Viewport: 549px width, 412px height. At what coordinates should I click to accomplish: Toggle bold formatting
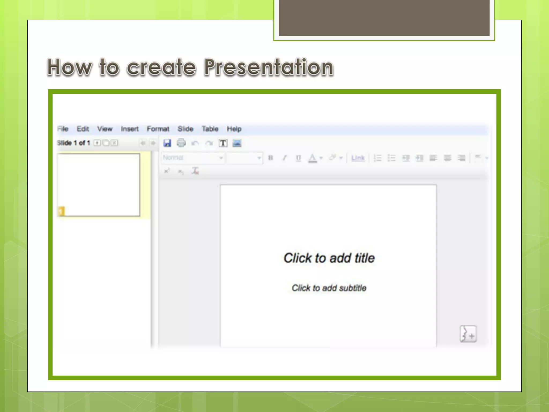(x=270, y=158)
